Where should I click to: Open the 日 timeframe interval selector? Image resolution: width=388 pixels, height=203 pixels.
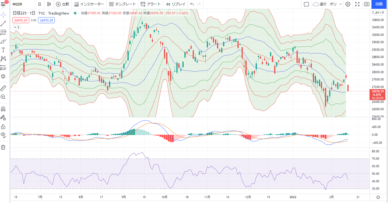click(x=39, y=4)
